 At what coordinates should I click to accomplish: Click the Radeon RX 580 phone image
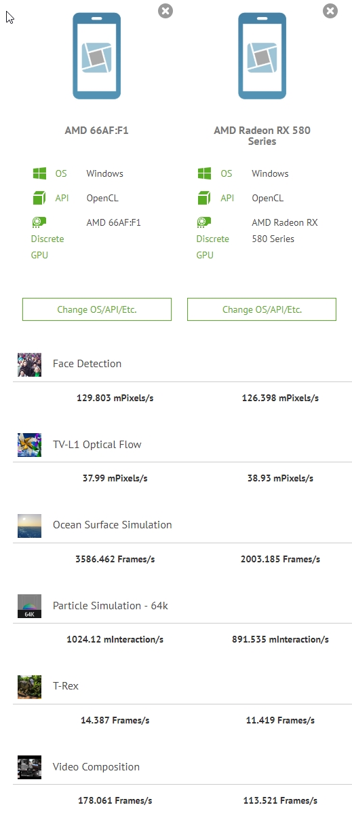tap(262, 56)
